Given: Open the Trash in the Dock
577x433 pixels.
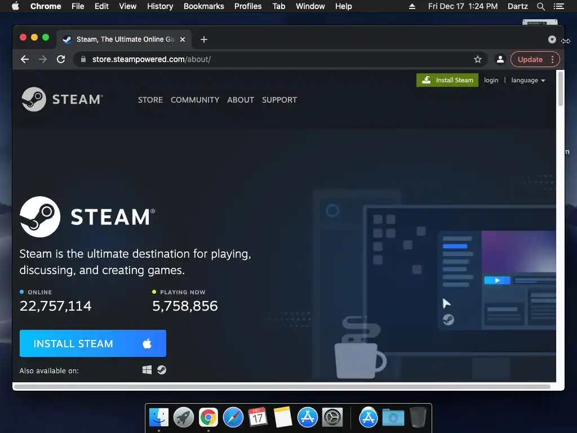Looking at the screenshot, I should click(418, 418).
